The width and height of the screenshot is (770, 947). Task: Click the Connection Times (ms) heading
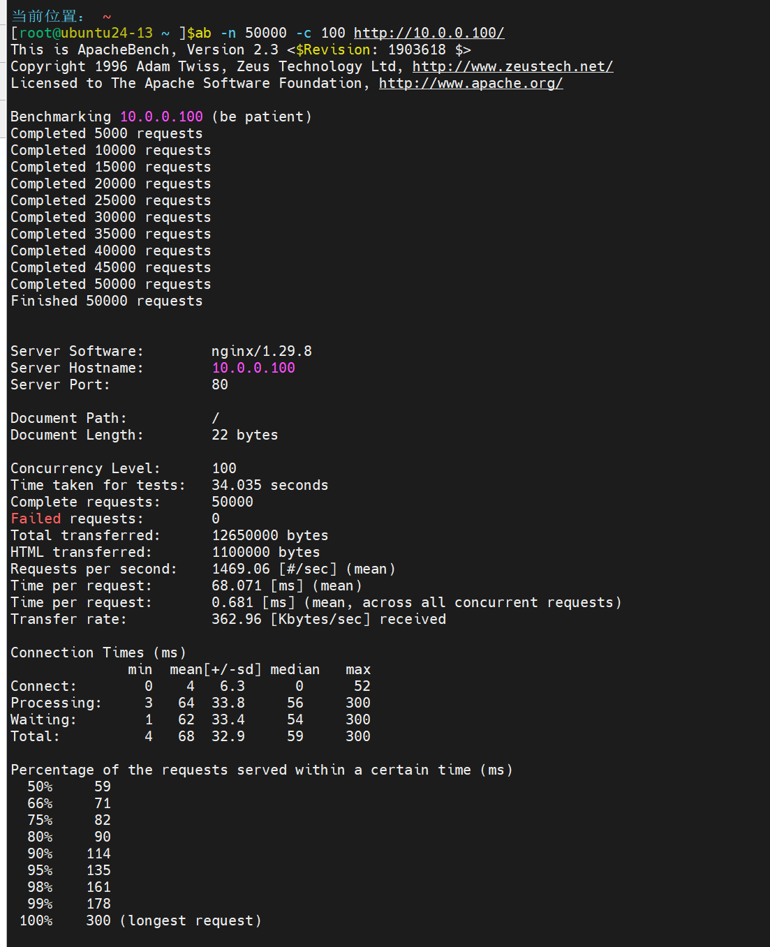[98, 653]
